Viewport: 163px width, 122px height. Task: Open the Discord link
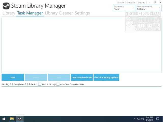pyautogui.click(x=142, y=3)
